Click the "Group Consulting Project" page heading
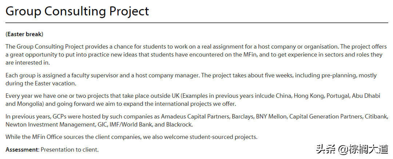Screen dimensions: 393x159 point(77,11)
